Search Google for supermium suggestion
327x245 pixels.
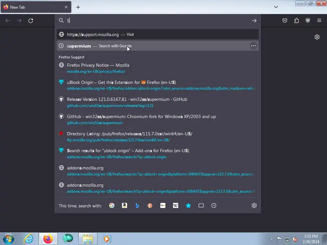tap(158, 46)
